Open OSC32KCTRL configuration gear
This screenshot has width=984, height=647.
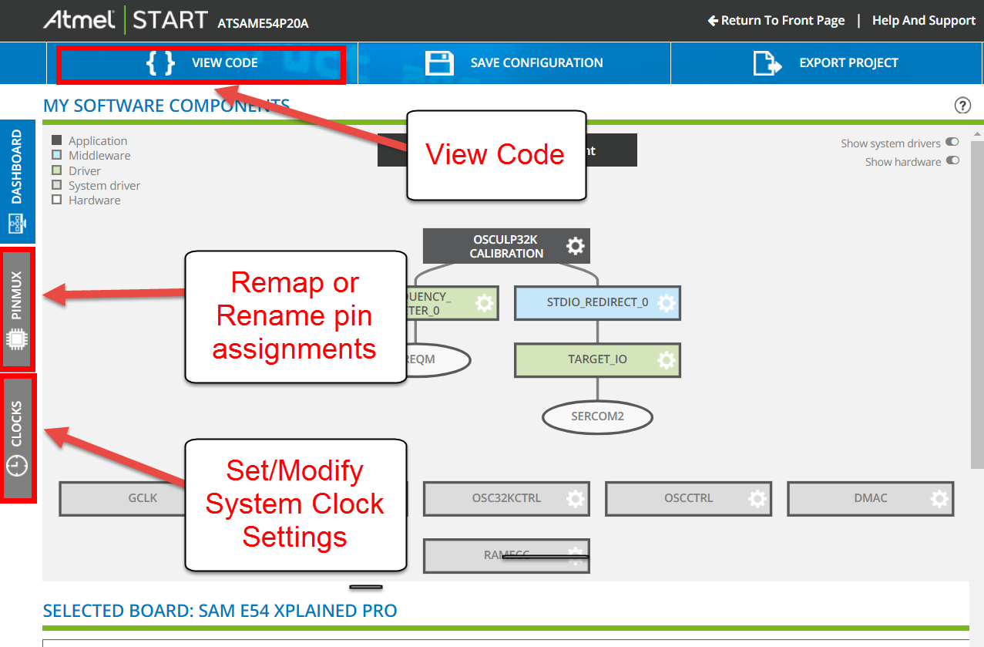click(x=575, y=498)
